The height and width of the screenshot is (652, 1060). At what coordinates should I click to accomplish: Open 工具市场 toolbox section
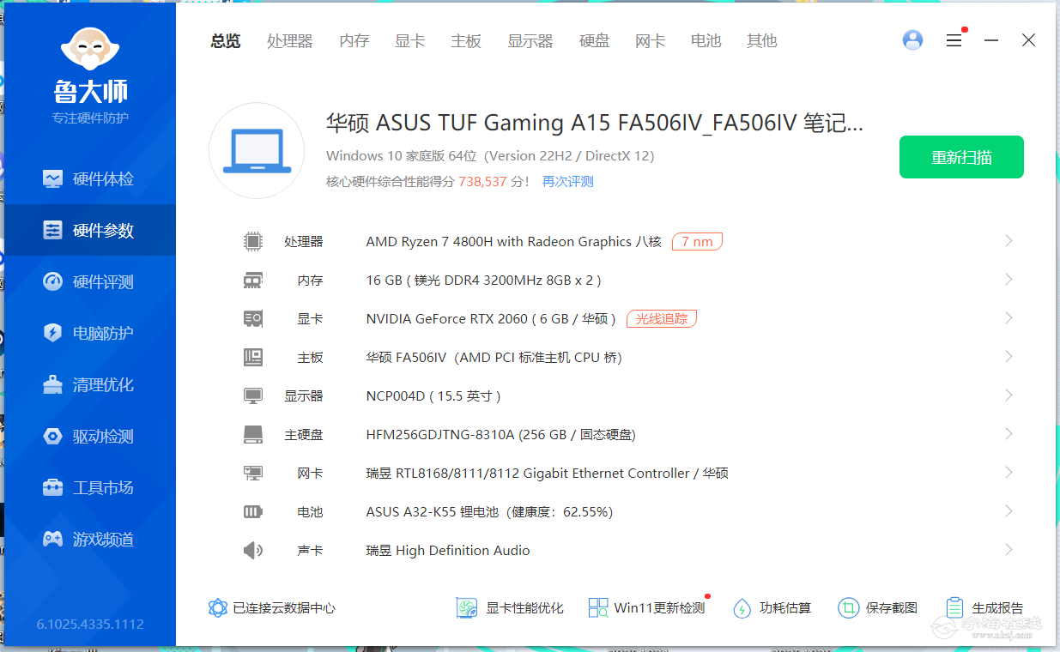89,488
